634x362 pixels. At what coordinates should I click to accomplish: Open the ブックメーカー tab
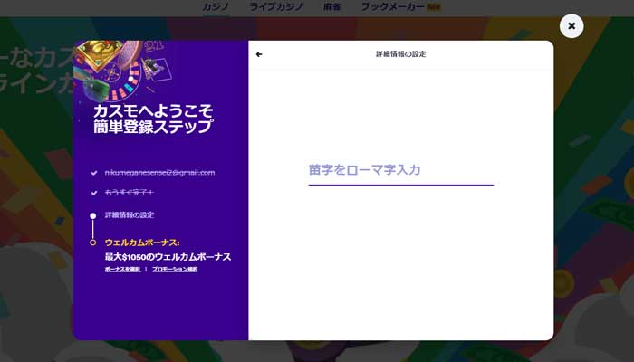(x=392, y=7)
